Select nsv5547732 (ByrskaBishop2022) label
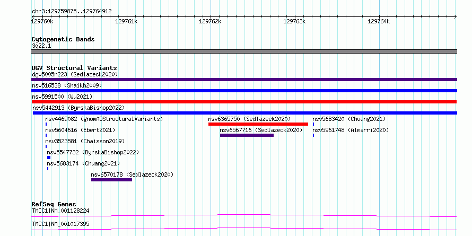472x236 pixels. pyautogui.click(x=93, y=152)
